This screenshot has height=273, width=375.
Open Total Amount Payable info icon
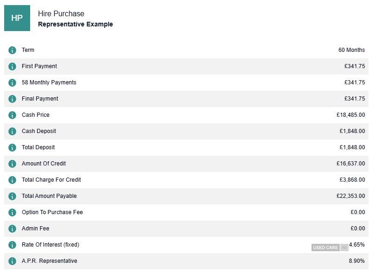(13, 196)
